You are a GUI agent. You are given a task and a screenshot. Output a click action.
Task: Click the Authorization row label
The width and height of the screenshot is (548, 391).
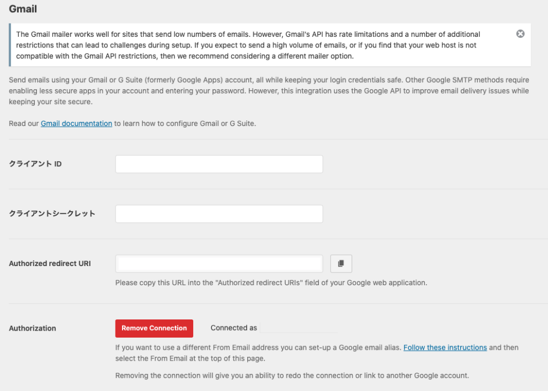[32, 328]
